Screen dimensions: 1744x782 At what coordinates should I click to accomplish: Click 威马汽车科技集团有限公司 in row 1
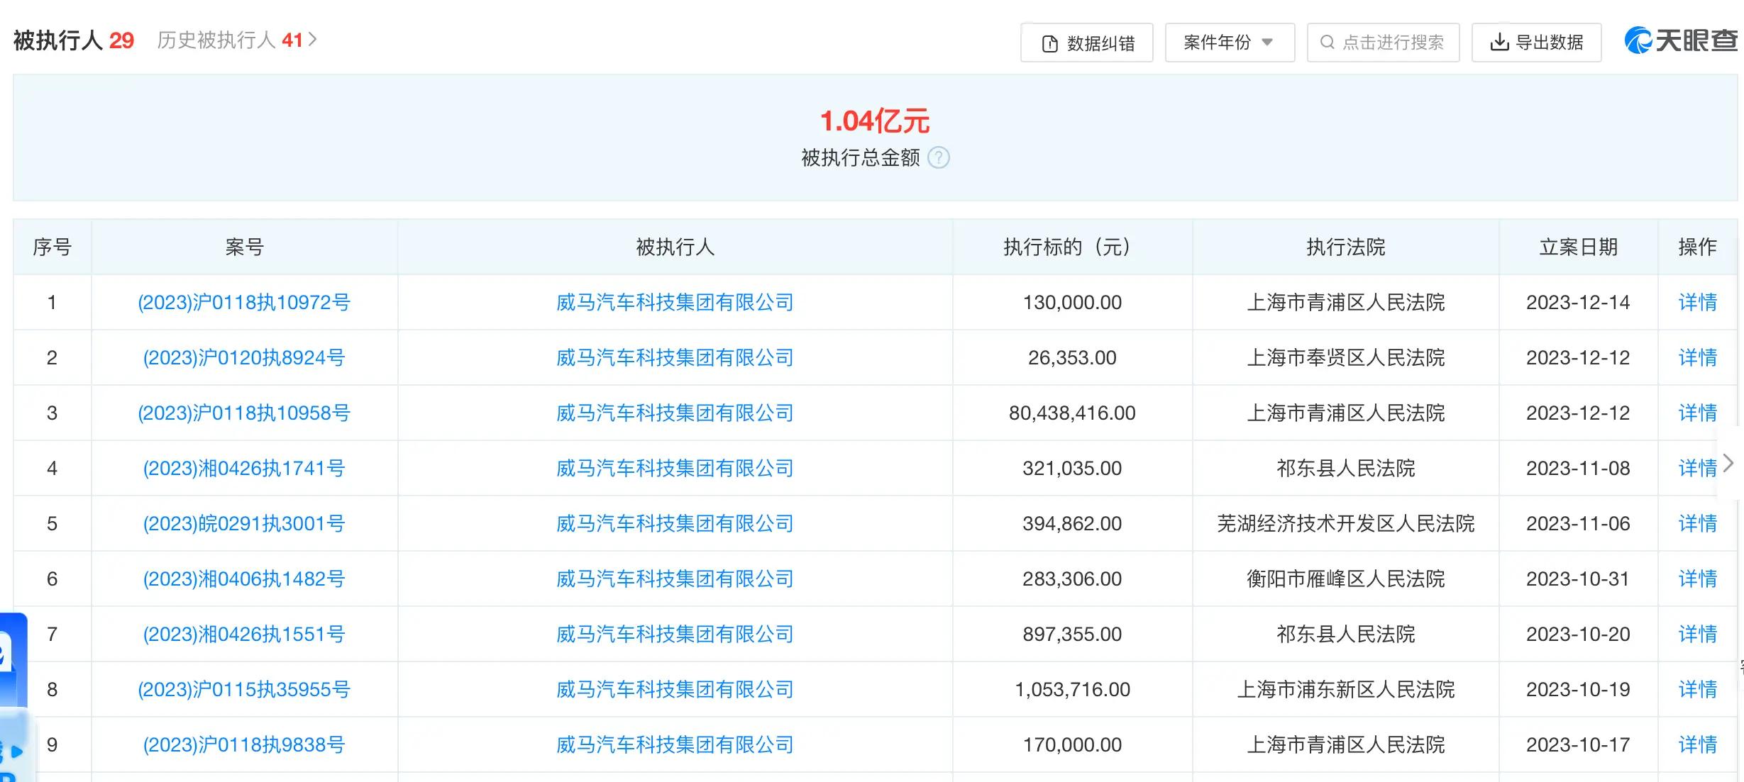pyautogui.click(x=675, y=303)
